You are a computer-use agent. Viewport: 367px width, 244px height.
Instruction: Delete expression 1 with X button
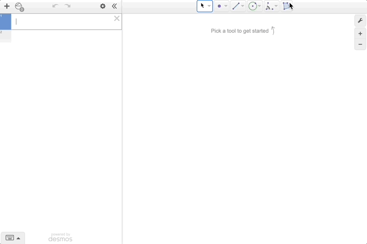[x=117, y=18]
